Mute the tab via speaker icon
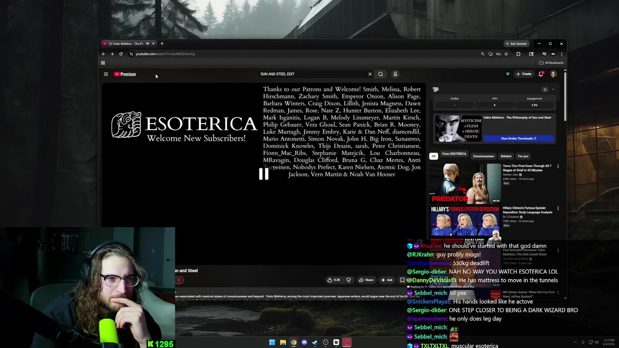The height and width of the screenshot is (348, 619). pyautogui.click(x=147, y=43)
